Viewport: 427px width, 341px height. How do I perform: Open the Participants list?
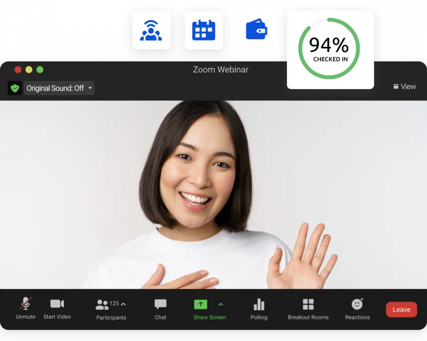pyautogui.click(x=102, y=305)
